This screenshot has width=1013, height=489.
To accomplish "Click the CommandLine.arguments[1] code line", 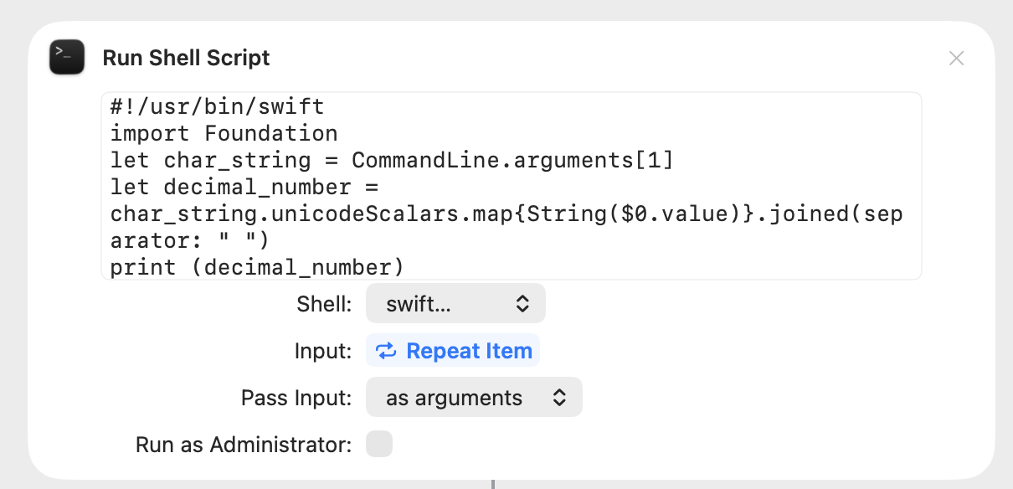I will [x=391, y=161].
